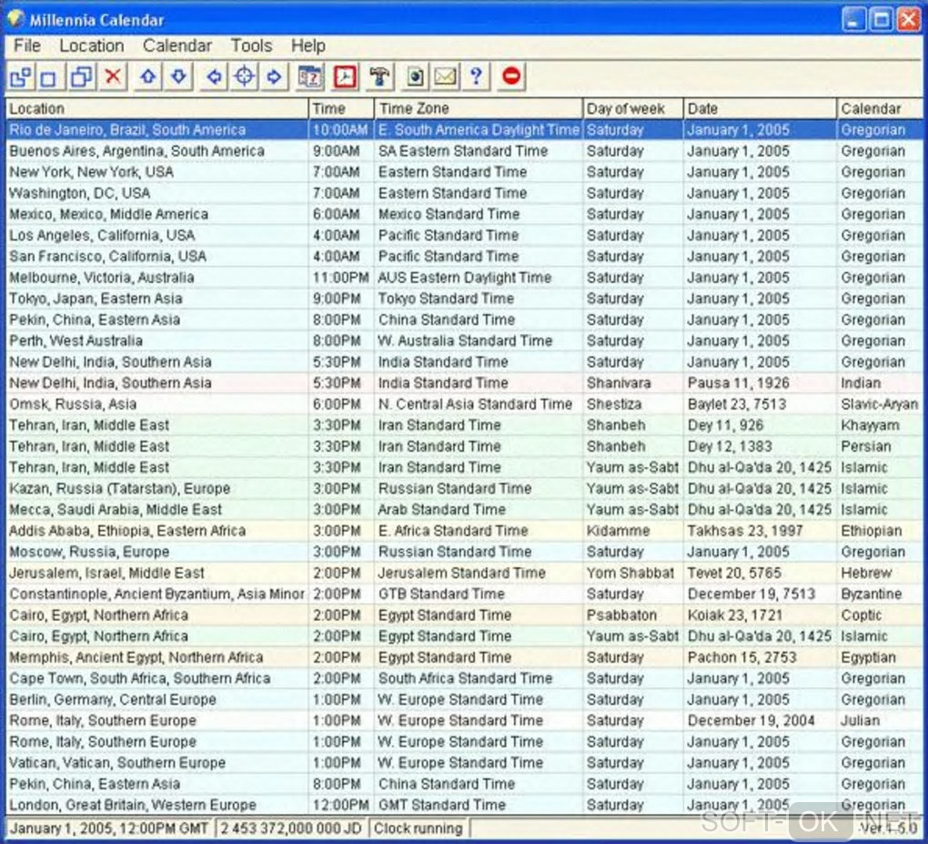Click the red X delete icon
Image resolution: width=928 pixels, height=844 pixels.
(x=113, y=77)
